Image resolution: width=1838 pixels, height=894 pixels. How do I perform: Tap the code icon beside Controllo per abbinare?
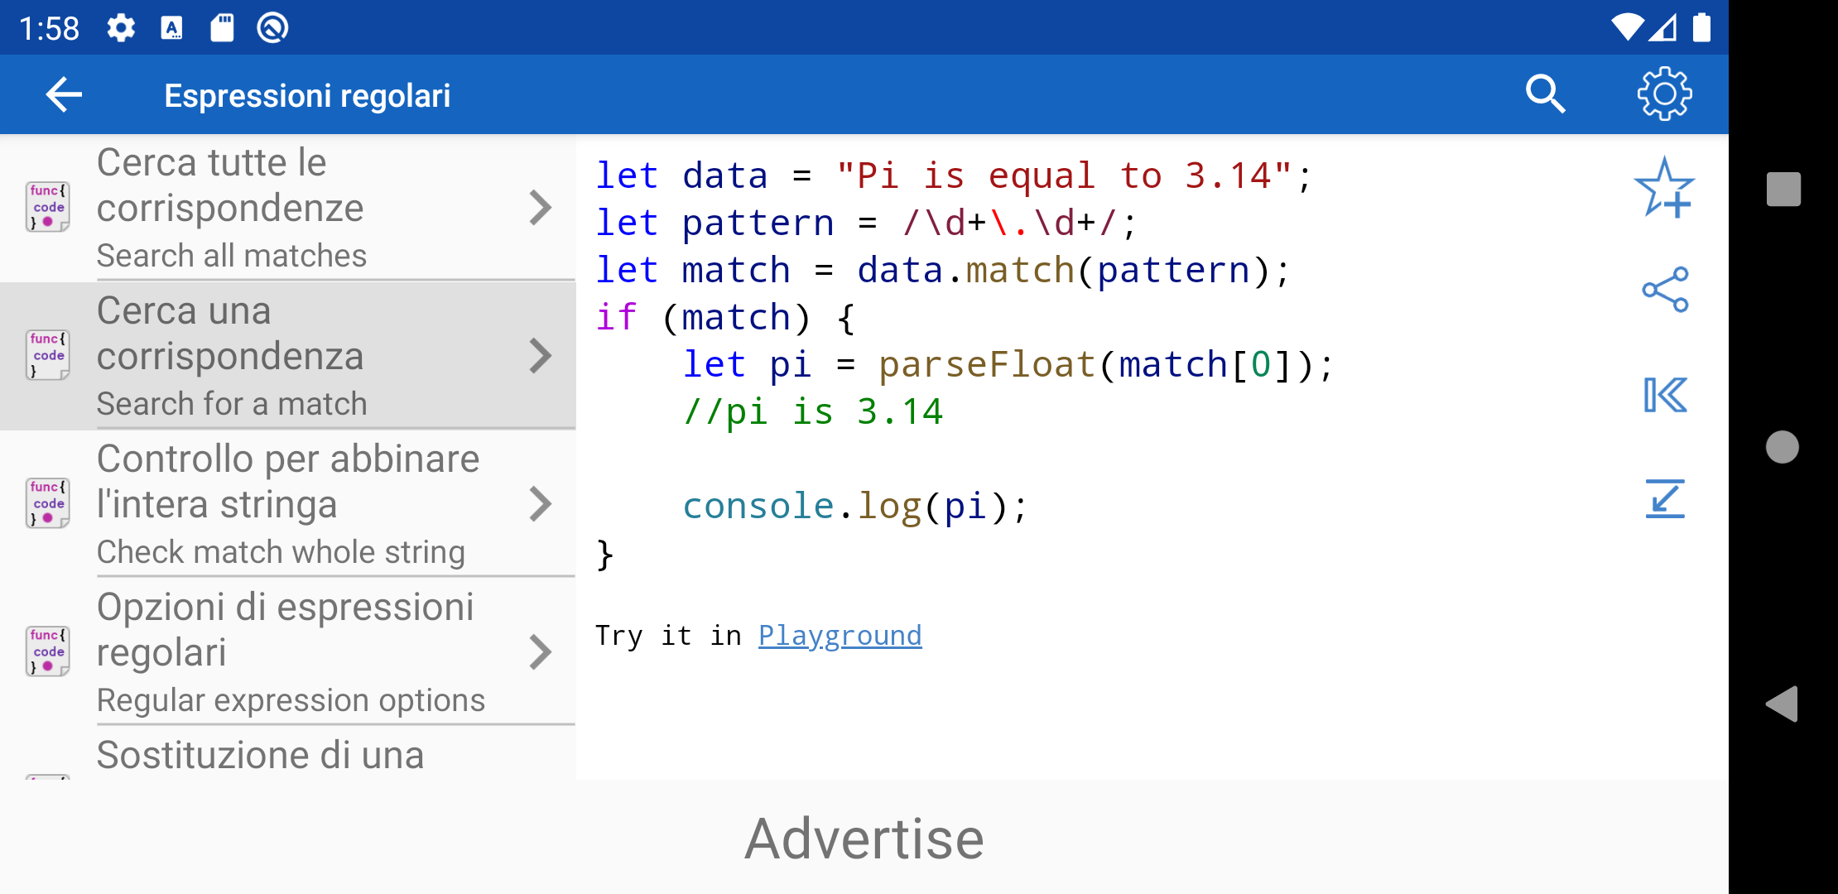click(47, 503)
